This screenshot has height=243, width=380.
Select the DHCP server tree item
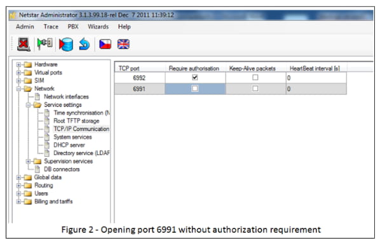point(69,145)
